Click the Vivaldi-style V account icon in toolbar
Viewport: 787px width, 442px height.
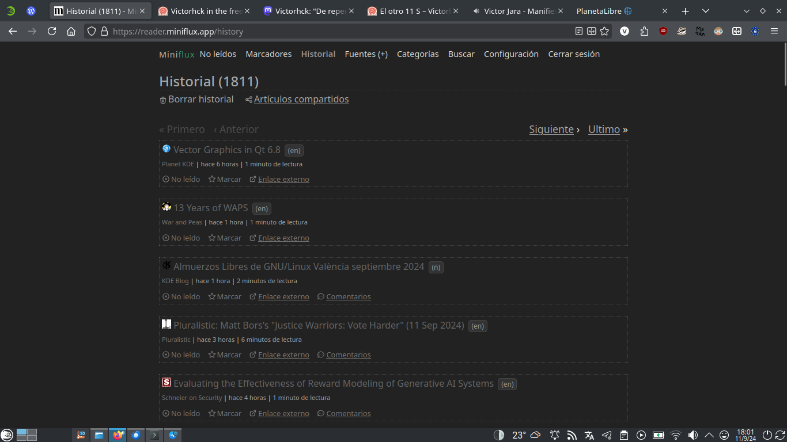[625, 32]
